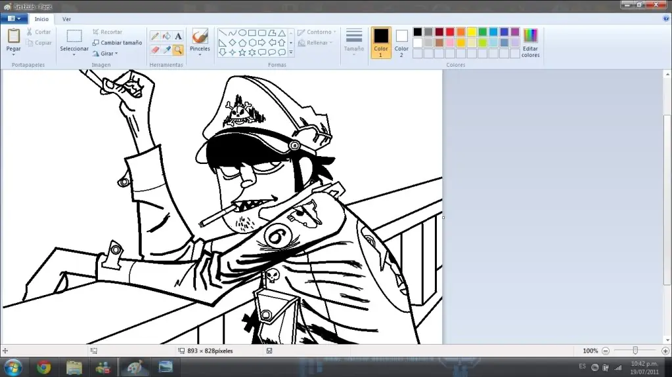Click the Pegar clipboard icon

click(x=14, y=36)
